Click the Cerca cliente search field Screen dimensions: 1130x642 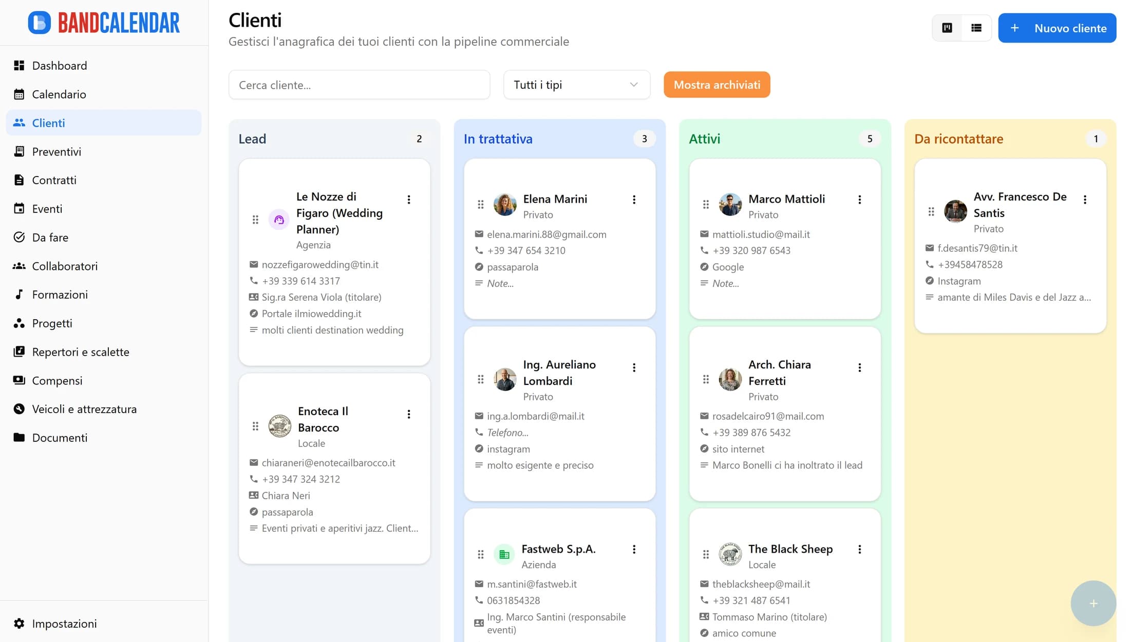pyautogui.click(x=359, y=85)
